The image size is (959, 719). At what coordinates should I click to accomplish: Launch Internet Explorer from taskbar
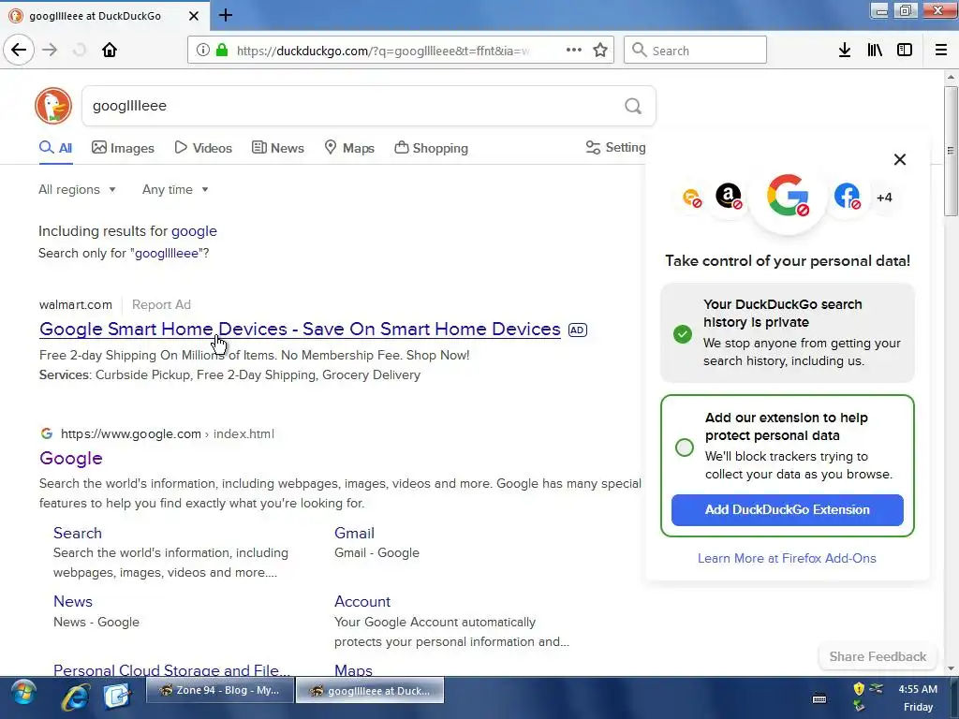(75, 697)
